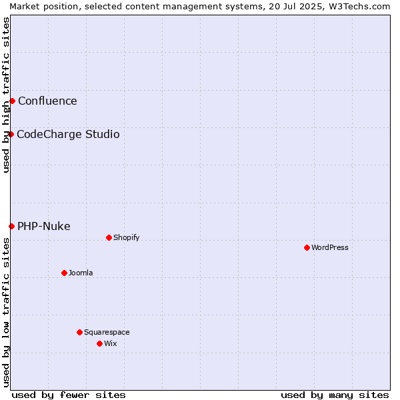Click the Joomla label

(x=81, y=273)
